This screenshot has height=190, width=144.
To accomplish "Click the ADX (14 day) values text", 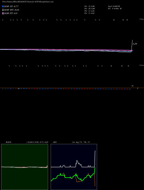I will pos(81,142).
